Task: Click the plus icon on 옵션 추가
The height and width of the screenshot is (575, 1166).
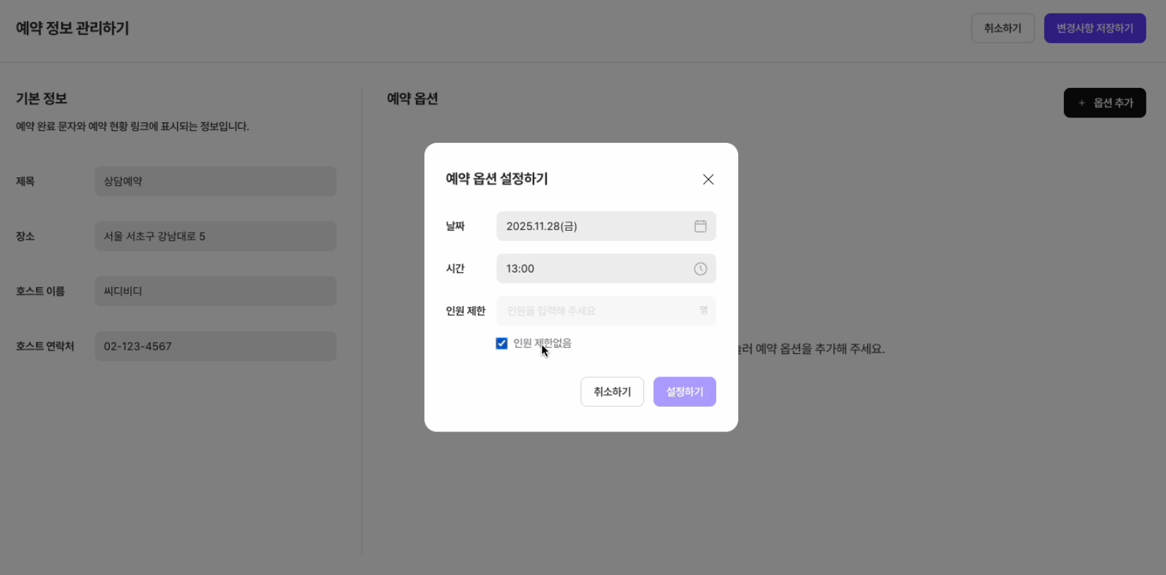Action: pyautogui.click(x=1082, y=103)
